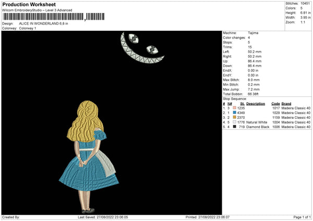Click the 'Created By:' footer label
The height and width of the screenshot is (221, 313).
[x=11, y=217]
